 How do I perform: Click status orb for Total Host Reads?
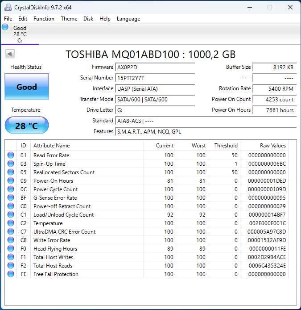pos(11,266)
